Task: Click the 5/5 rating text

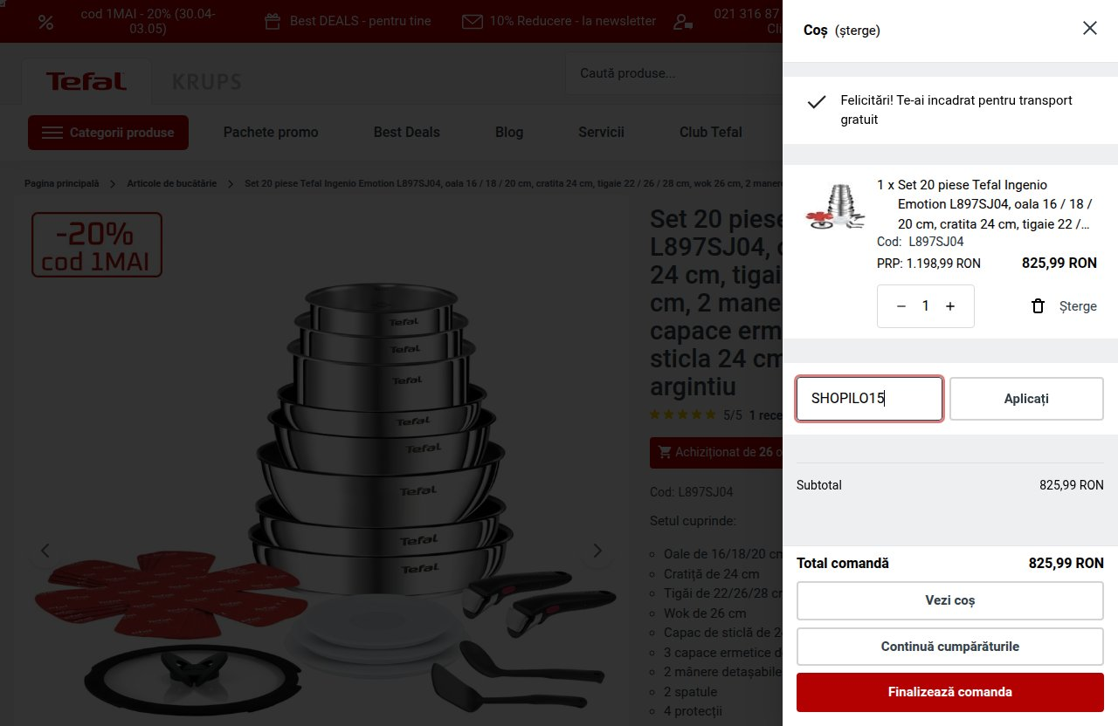Action: (733, 415)
